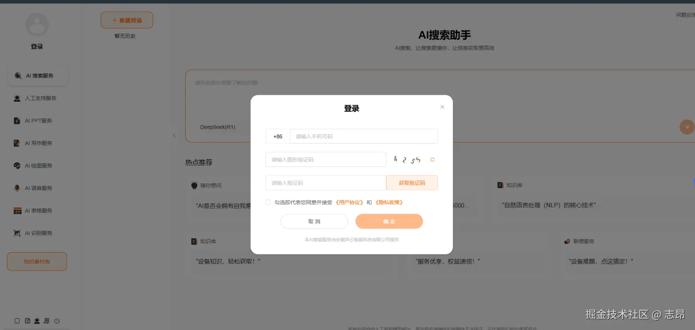Click the 暂无历史 text in history panel
Viewport: 695px width, 330px height.
point(125,36)
